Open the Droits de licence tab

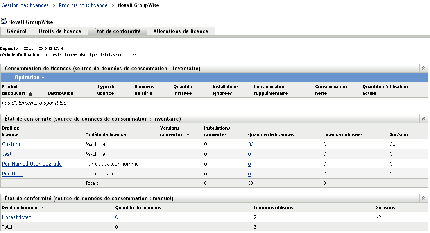60,31
